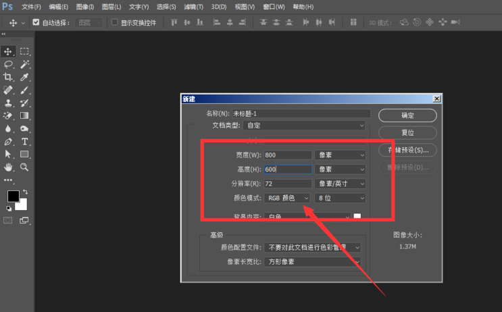Select the Move tool in toolbox
Viewport: 502px width, 312px height.
[8, 51]
